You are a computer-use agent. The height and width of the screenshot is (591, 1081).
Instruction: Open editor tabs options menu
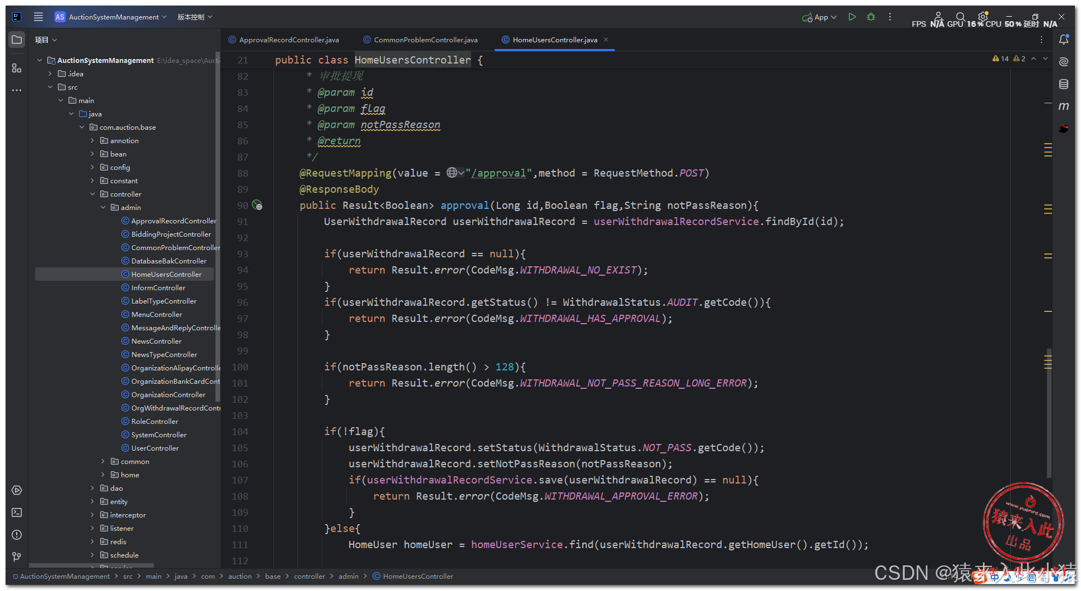tap(1041, 40)
